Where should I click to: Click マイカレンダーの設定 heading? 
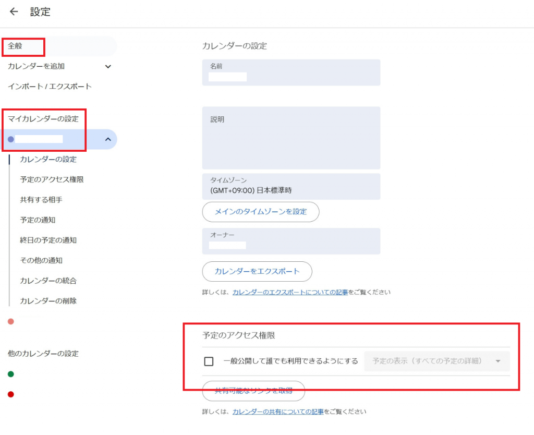(x=43, y=119)
